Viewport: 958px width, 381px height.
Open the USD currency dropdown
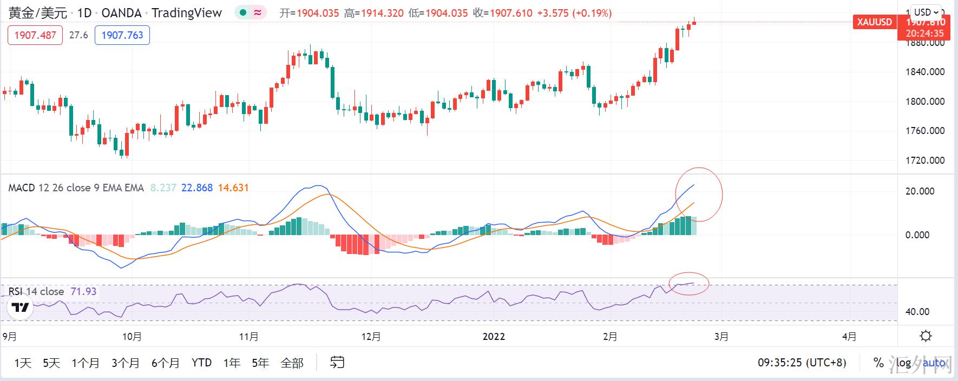pos(926,12)
